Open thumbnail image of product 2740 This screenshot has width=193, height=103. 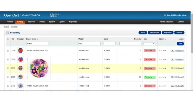click(21, 86)
